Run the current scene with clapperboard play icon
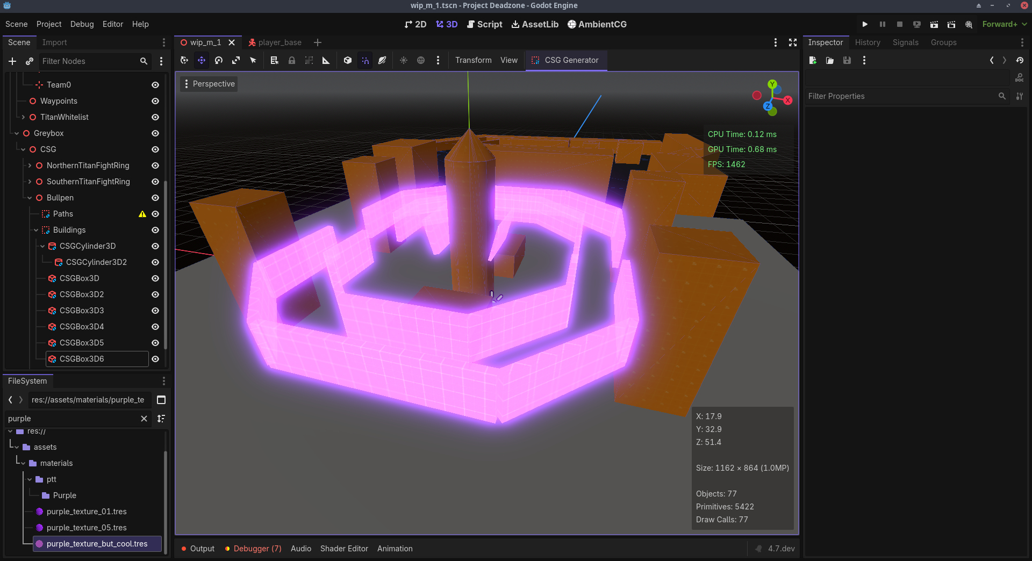 934,24
